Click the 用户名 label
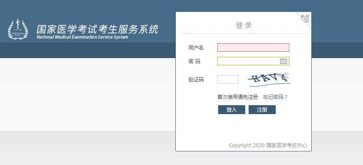Screen dimensions: 363x165 click(196, 48)
